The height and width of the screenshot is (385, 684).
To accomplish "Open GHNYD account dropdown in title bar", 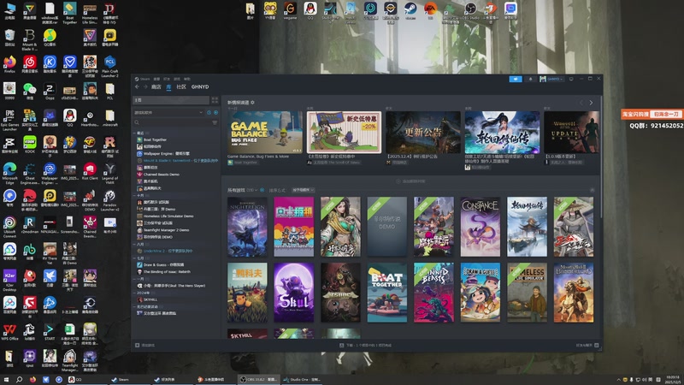I will pos(551,79).
